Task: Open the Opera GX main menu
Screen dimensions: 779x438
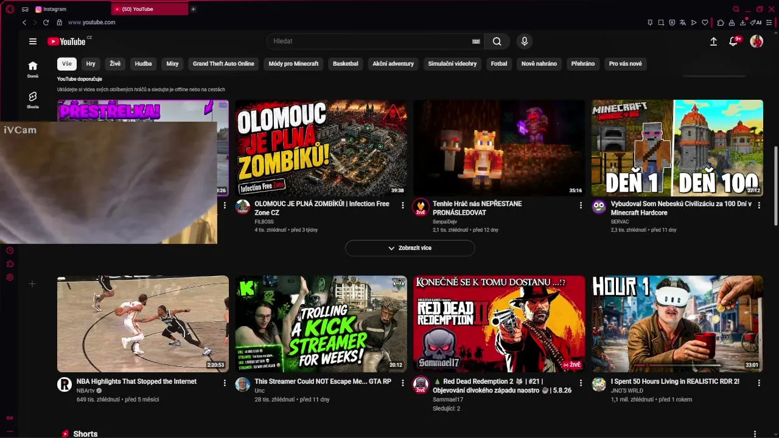Action: [x=10, y=9]
